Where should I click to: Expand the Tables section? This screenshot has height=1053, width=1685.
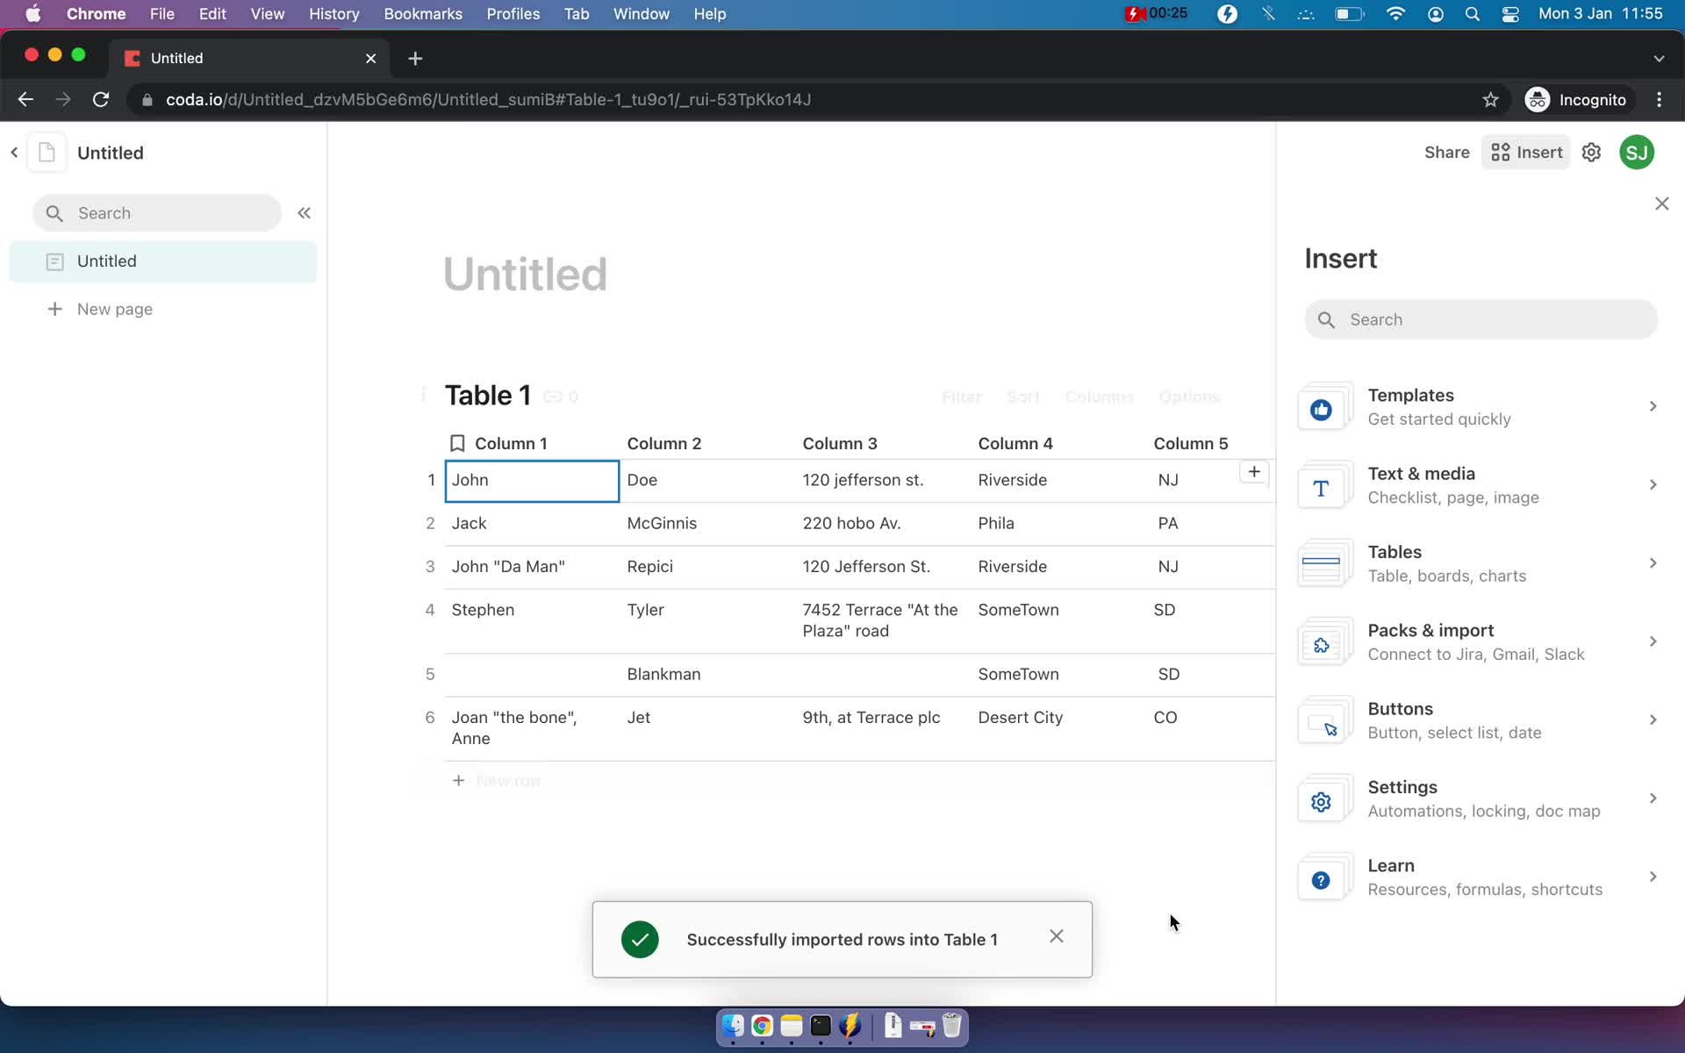1479,562
